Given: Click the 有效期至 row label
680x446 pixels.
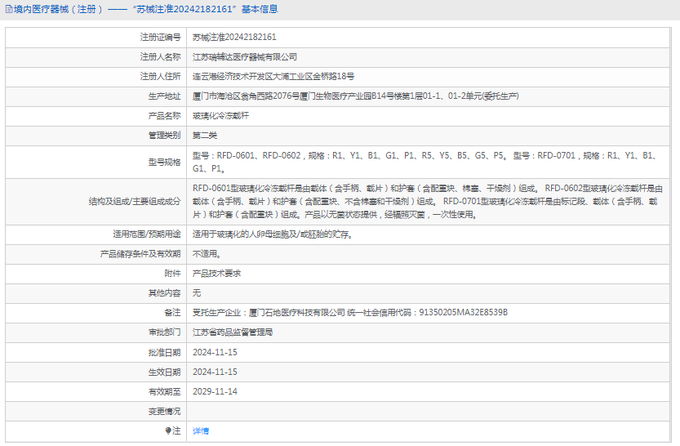Looking at the screenshot, I should click(164, 391).
